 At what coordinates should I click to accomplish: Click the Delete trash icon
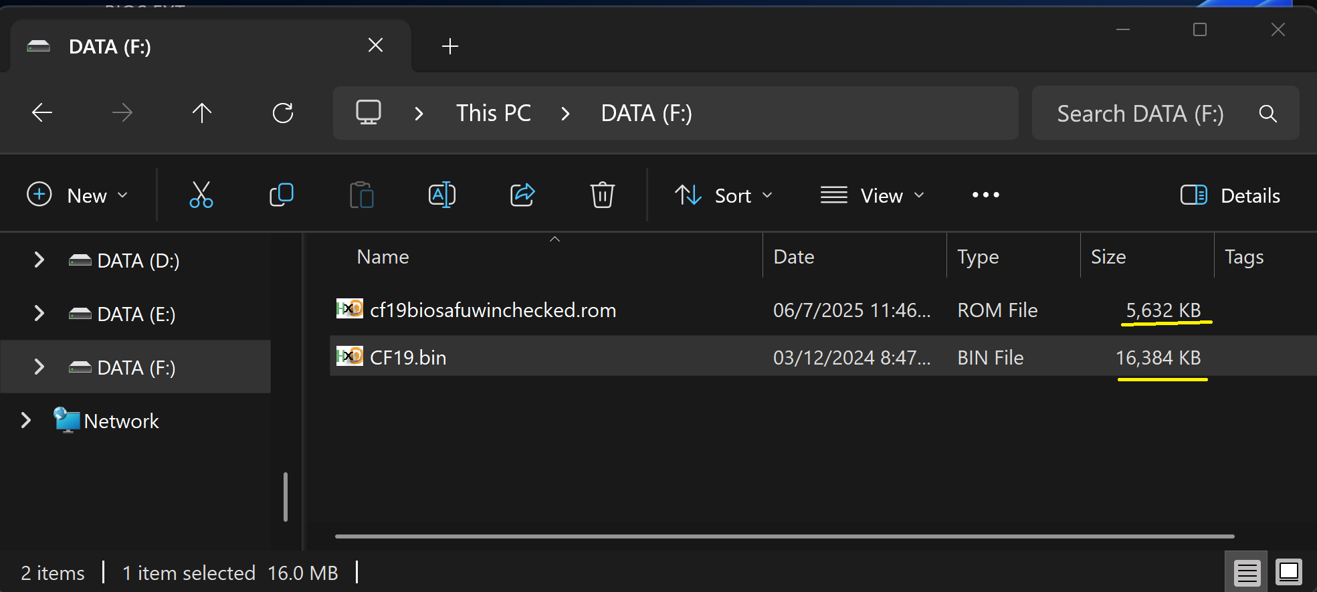tap(602, 195)
